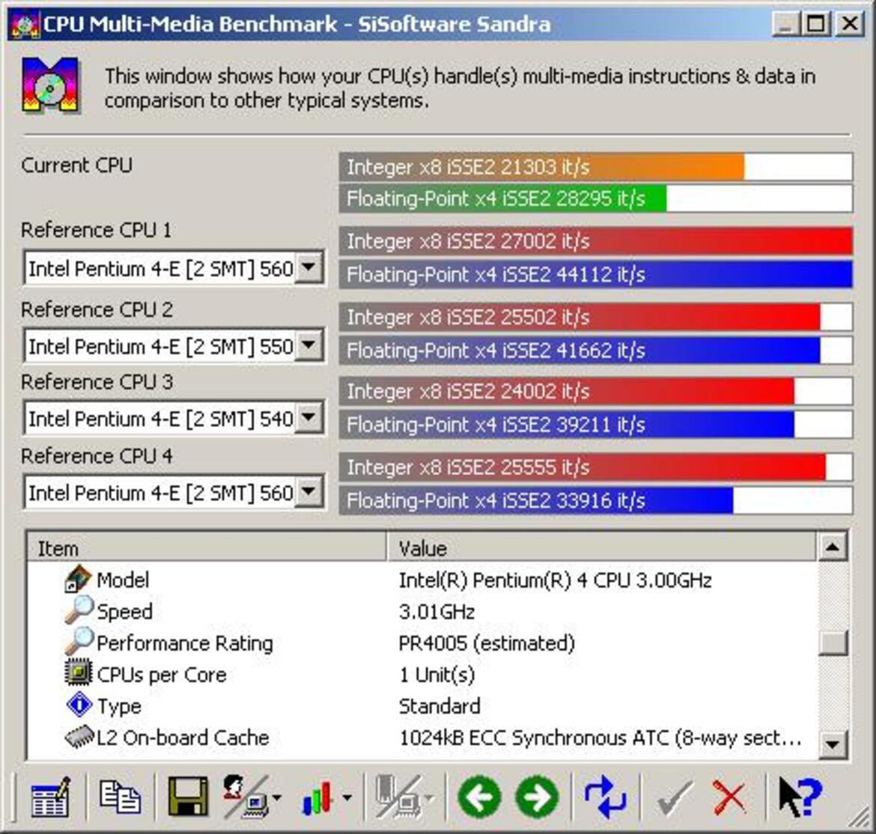Refresh benchmark with blue arrows icon
Screen dimensions: 876x834
click(x=605, y=797)
